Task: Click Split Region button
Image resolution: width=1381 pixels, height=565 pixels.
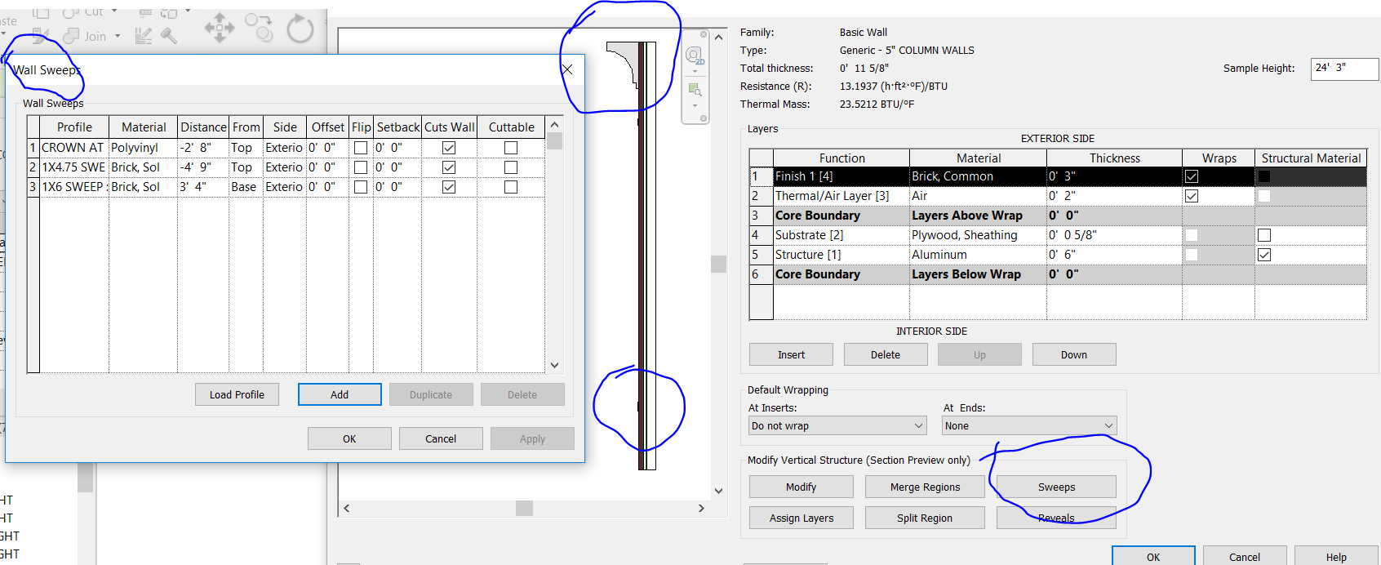Action: coord(925,518)
